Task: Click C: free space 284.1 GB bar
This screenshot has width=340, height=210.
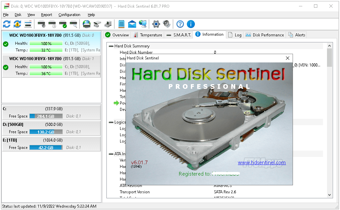Action: coord(46,116)
